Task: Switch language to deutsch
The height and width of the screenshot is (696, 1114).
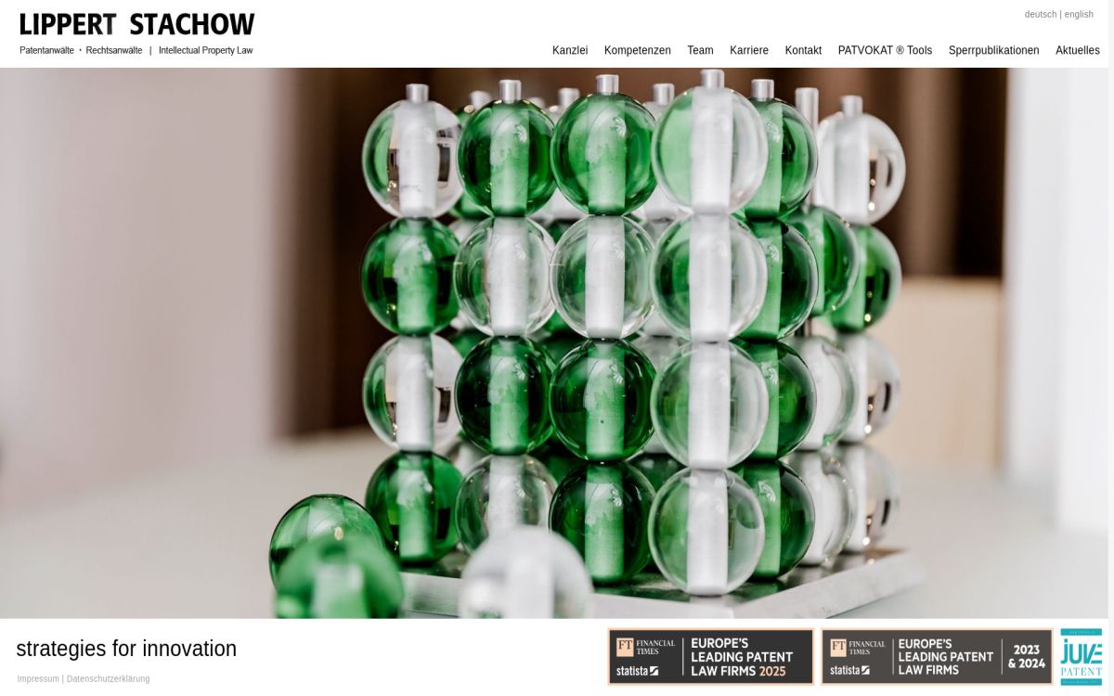Action: point(1040,14)
